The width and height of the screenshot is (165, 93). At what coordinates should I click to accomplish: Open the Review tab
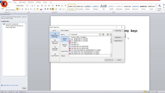pyautogui.click(x=45, y=2)
